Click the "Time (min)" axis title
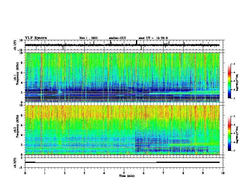 127,176
